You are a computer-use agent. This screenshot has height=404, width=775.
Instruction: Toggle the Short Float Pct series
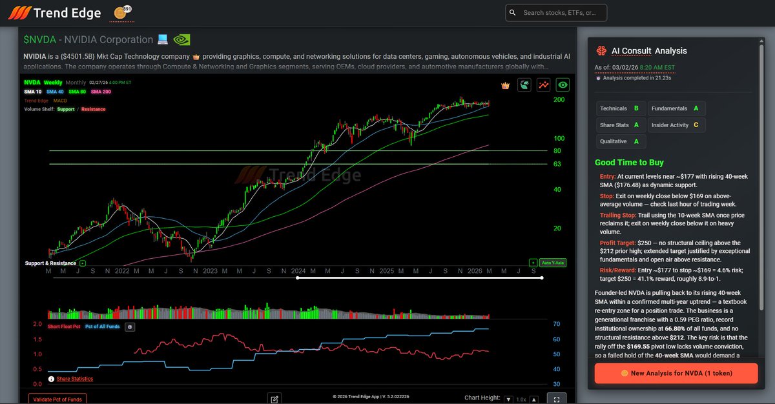(x=64, y=327)
